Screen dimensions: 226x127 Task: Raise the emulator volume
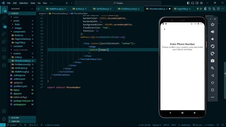tap(213, 32)
